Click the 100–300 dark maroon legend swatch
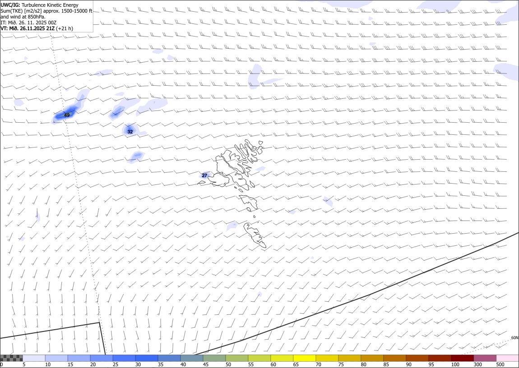519x368 pixels. 462,358
